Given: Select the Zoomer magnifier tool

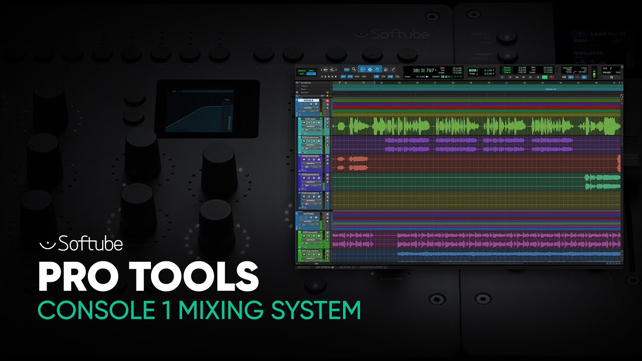Looking at the screenshot, I should click(x=354, y=69).
